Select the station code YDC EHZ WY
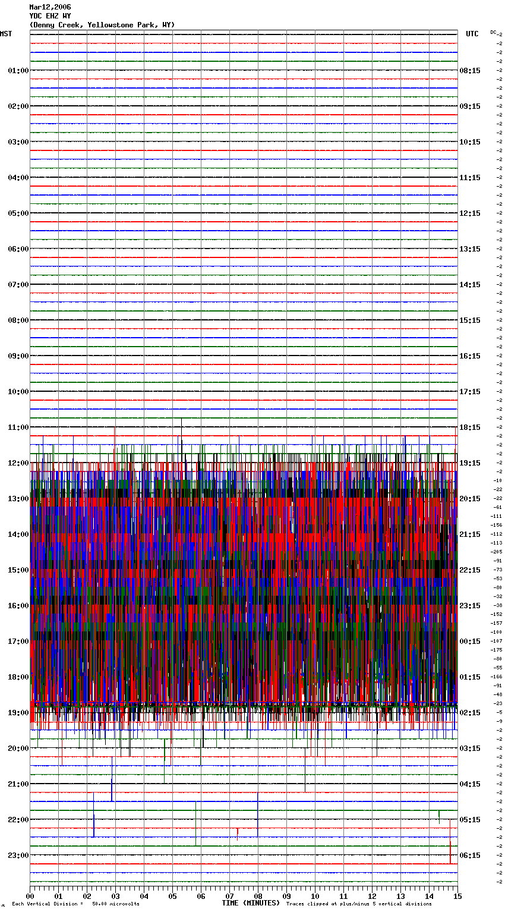The height and width of the screenshot is (912, 505). [x=50, y=16]
